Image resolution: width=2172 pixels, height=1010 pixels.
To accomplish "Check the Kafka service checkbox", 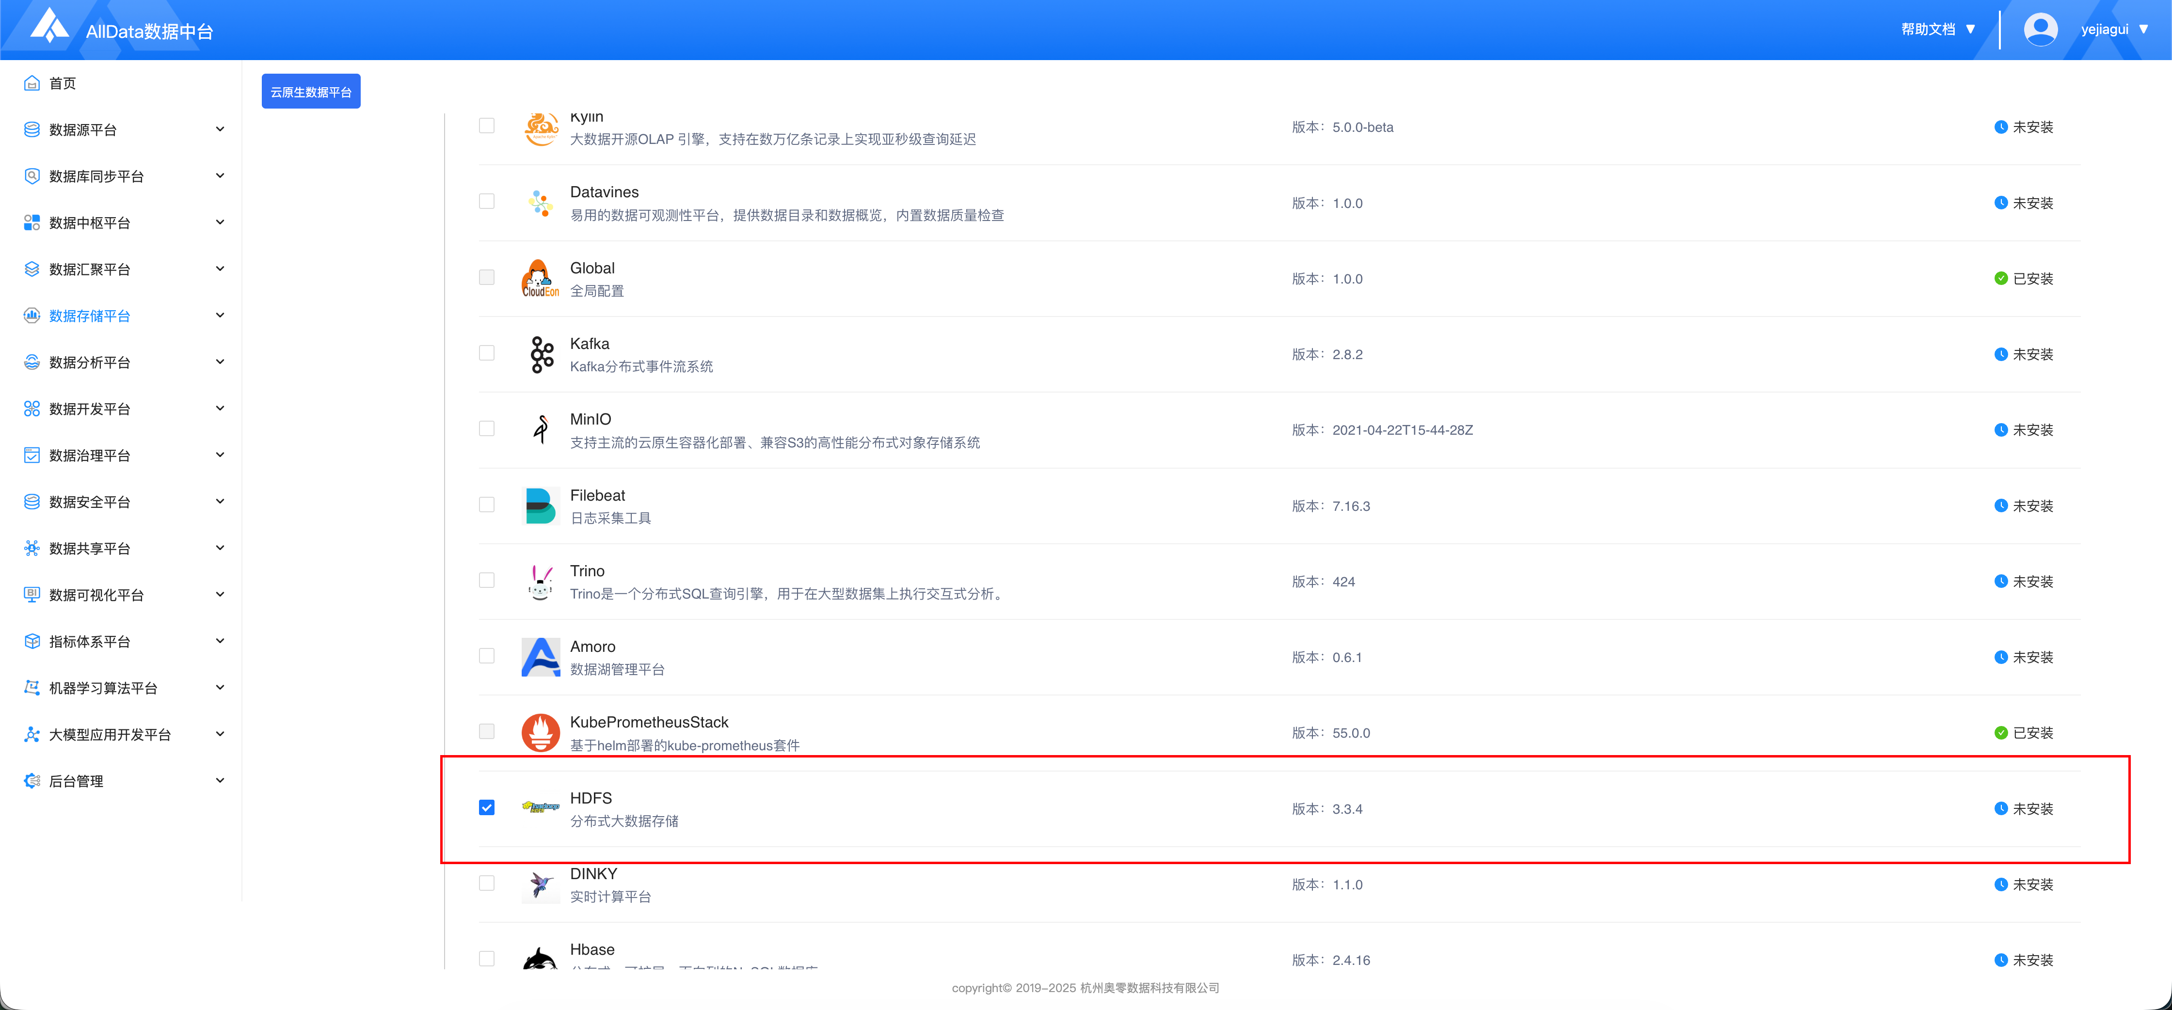I will tap(486, 353).
